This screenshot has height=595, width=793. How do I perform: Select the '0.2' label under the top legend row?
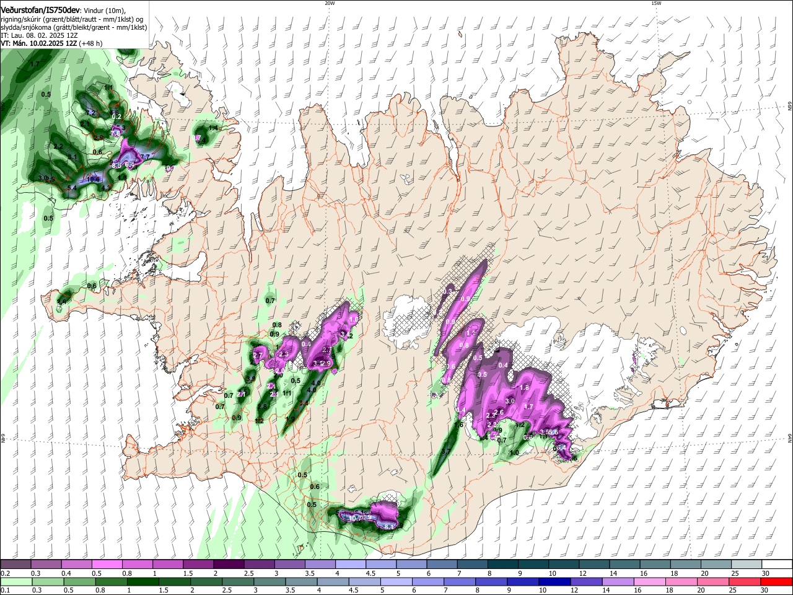coord(6,573)
